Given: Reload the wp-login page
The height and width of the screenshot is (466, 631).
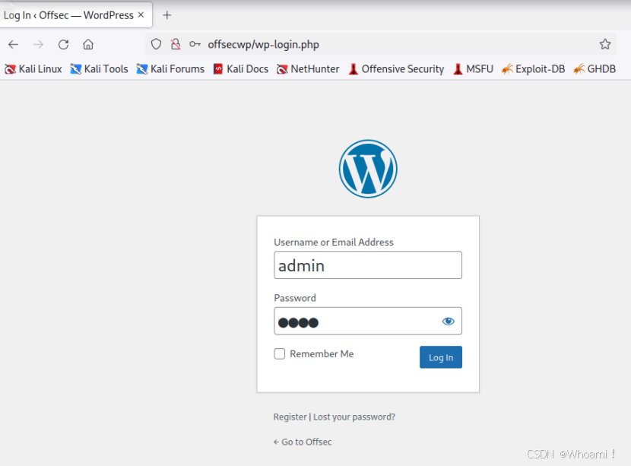Looking at the screenshot, I should [63, 44].
